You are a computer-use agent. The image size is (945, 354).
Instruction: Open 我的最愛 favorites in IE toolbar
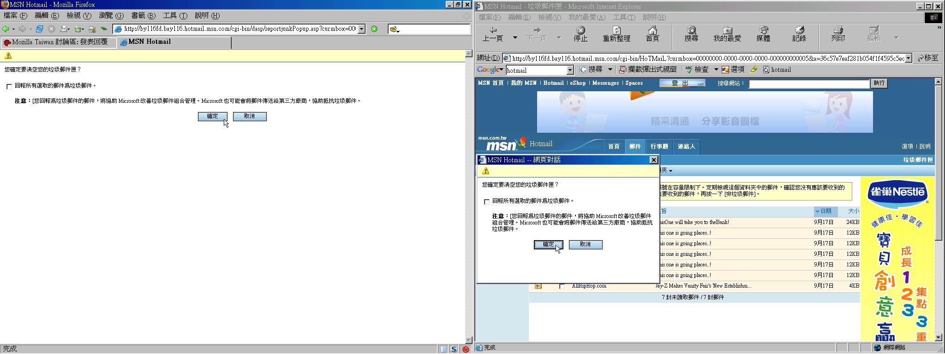click(x=727, y=35)
